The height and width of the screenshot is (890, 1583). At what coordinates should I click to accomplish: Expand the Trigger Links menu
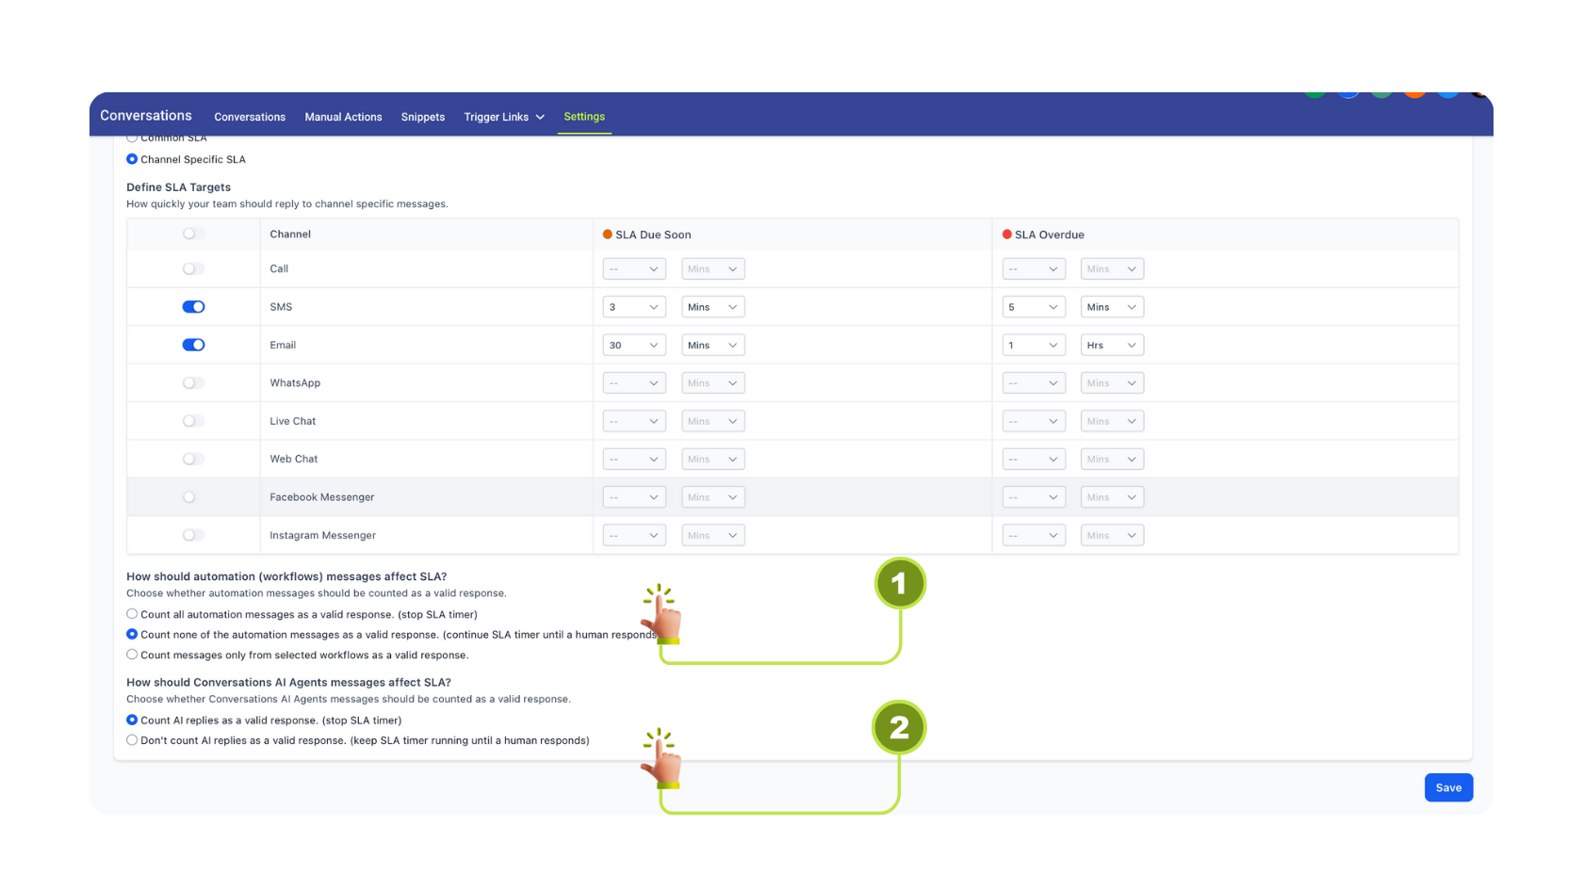click(x=503, y=117)
